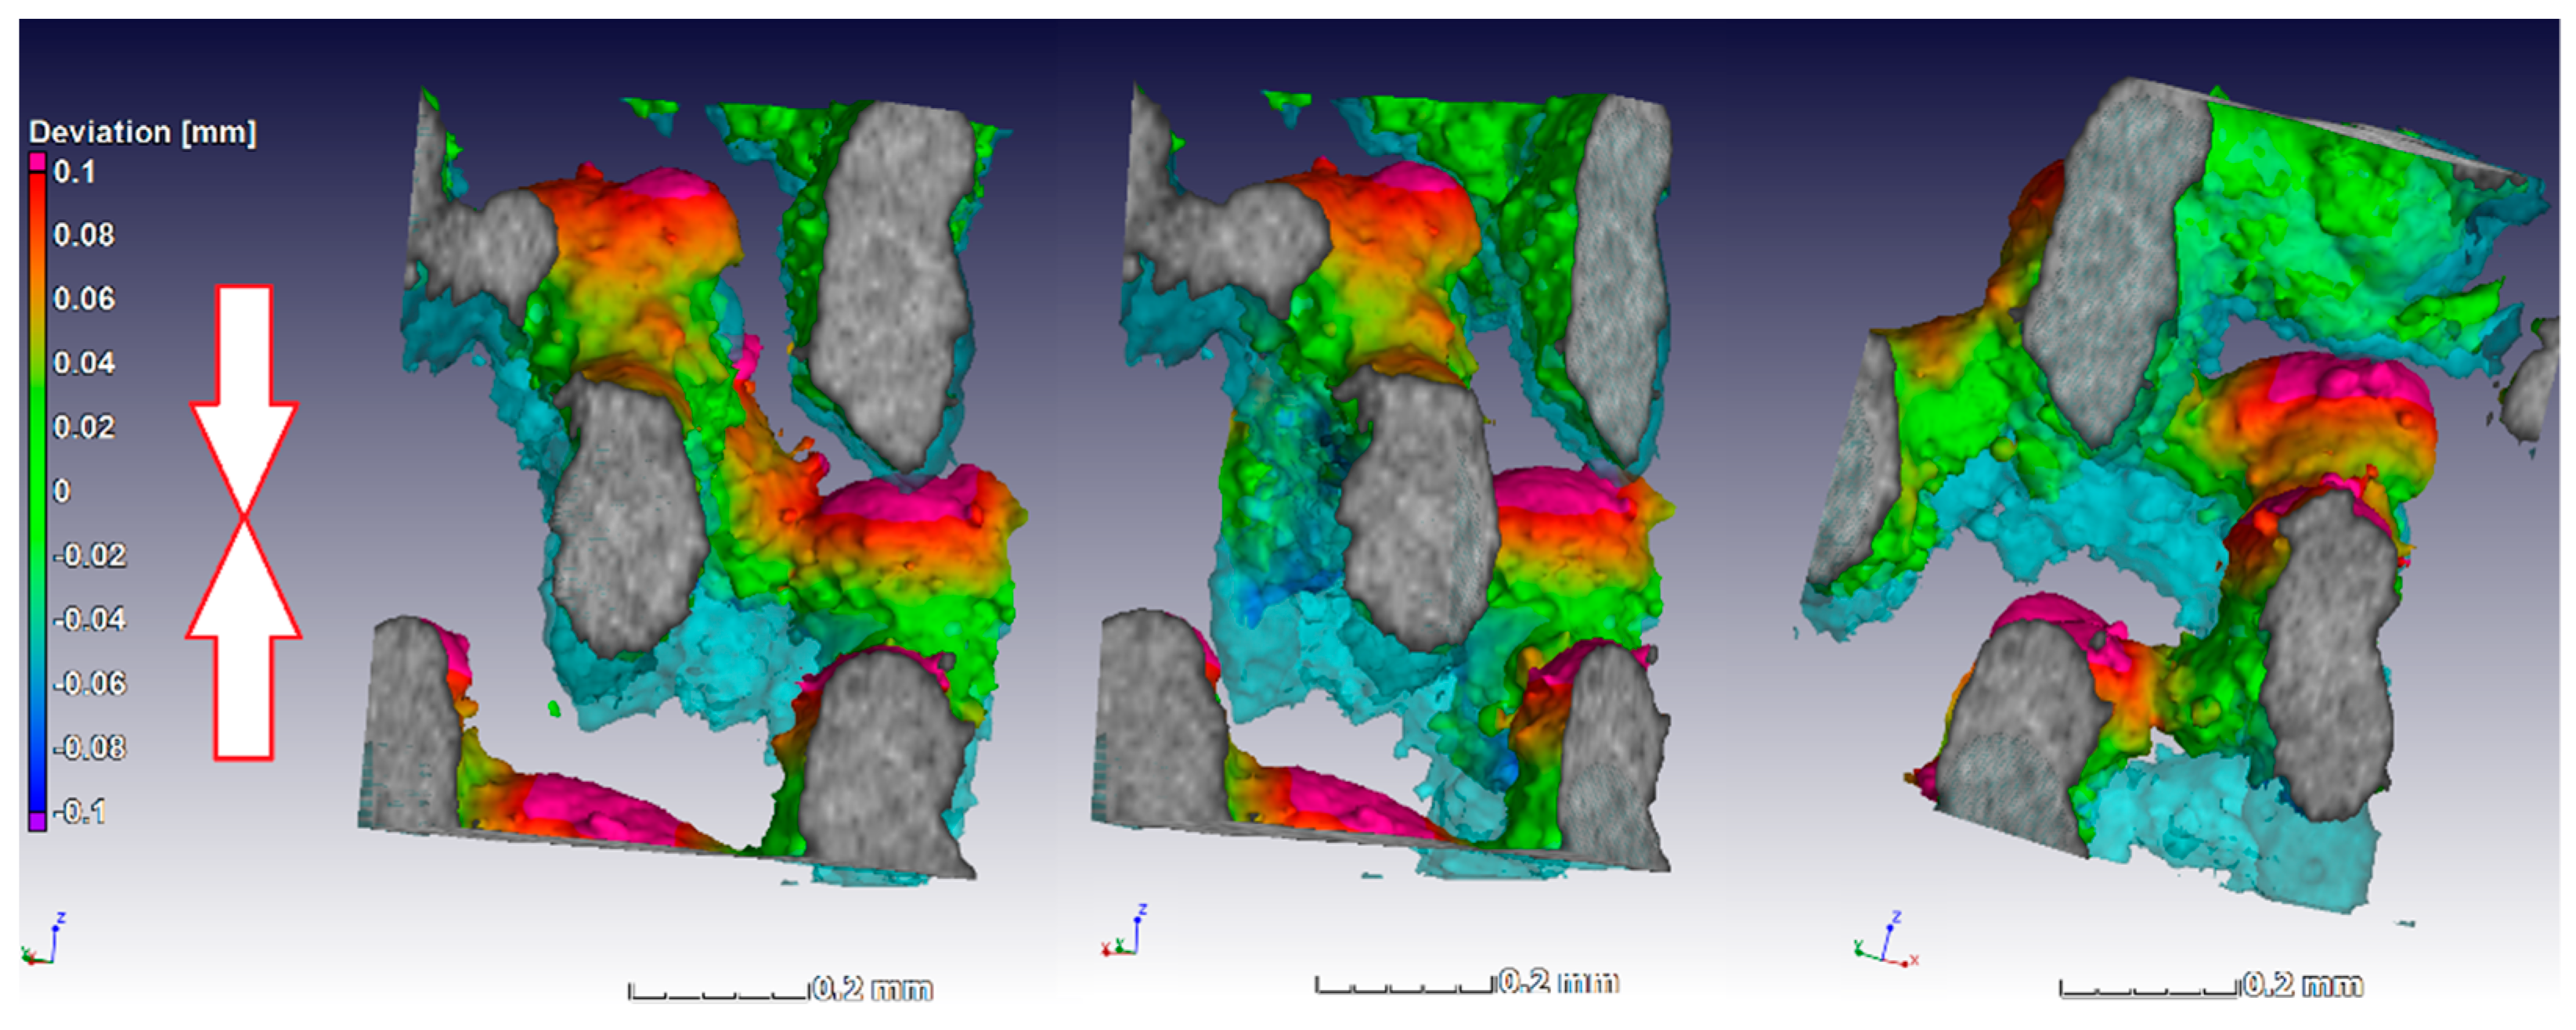Select the Z axis label of the middle gizmo
This screenshot has width=2576, height=1030.
[1143, 909]
